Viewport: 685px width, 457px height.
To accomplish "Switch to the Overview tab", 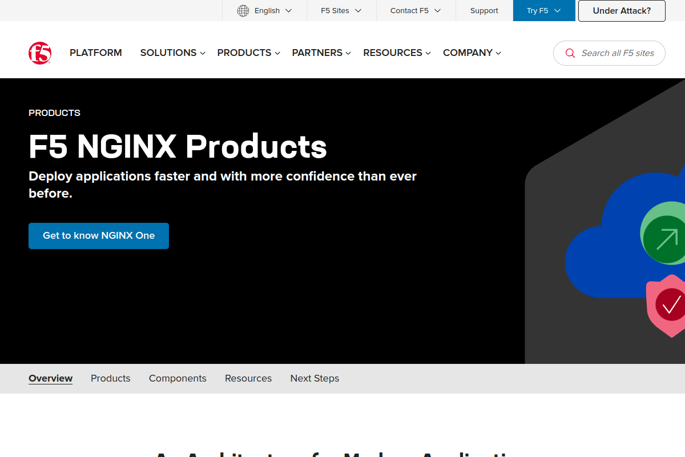I will pyautogui.click(x=50, y=378).
